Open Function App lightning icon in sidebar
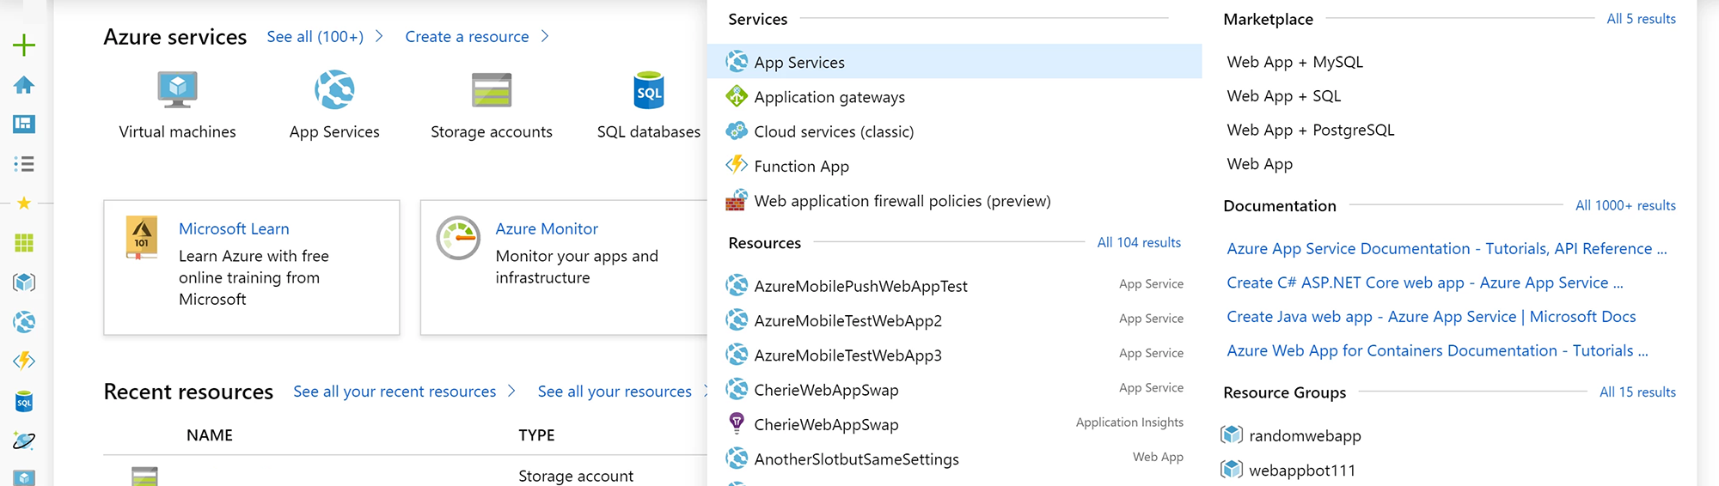Image resolution: width=1719 pixels, height=486 pixels. (x=24, y=361)
